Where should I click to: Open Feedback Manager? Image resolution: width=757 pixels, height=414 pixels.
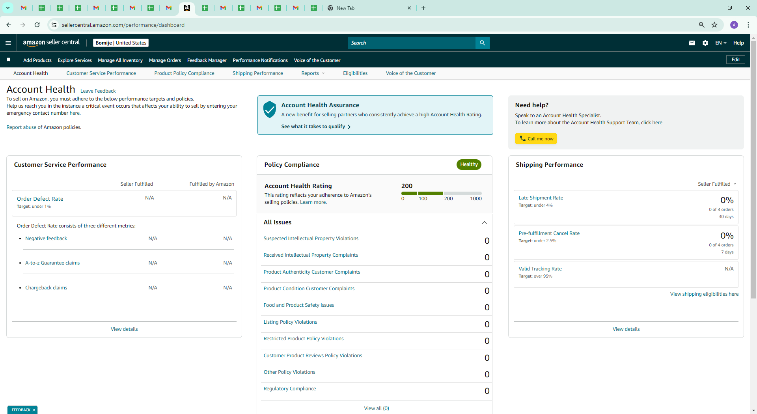[207, 60]
